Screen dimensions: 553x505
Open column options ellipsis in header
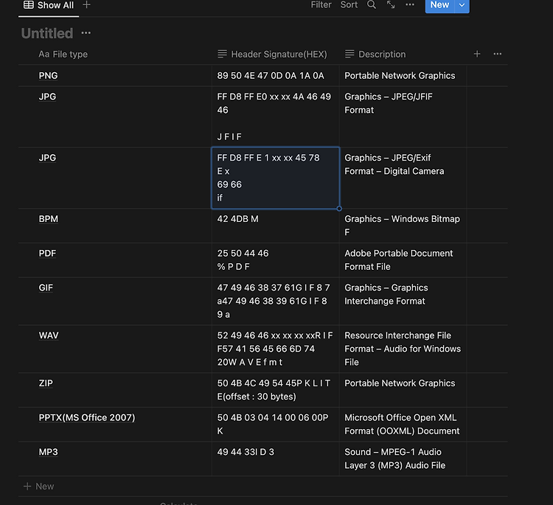497,54
